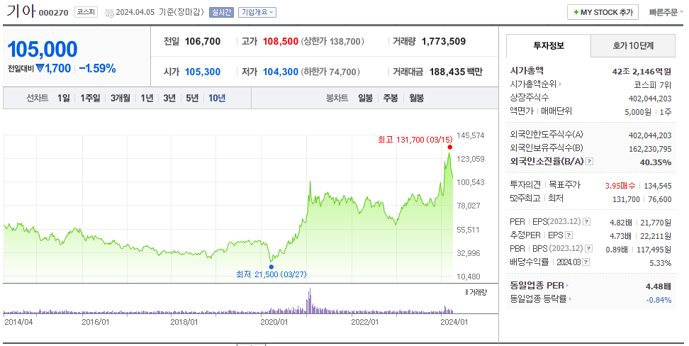Click the 최저 21,500 (03/27) chart label
Screen dimensions: 689x346
click(271, 274)
